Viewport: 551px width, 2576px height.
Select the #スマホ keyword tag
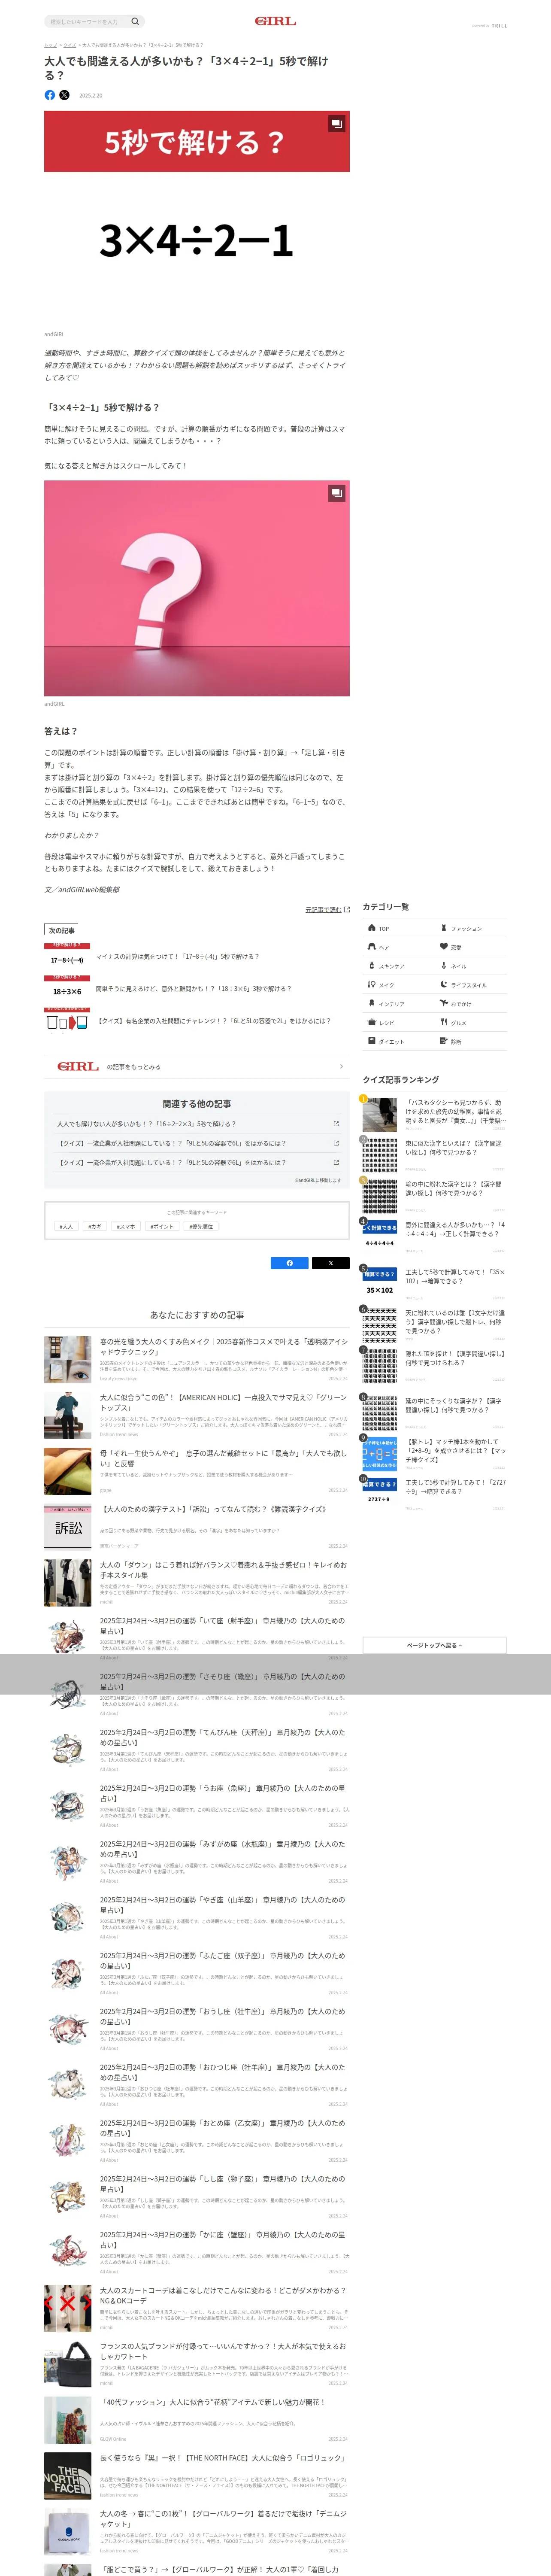(126, 1226)
